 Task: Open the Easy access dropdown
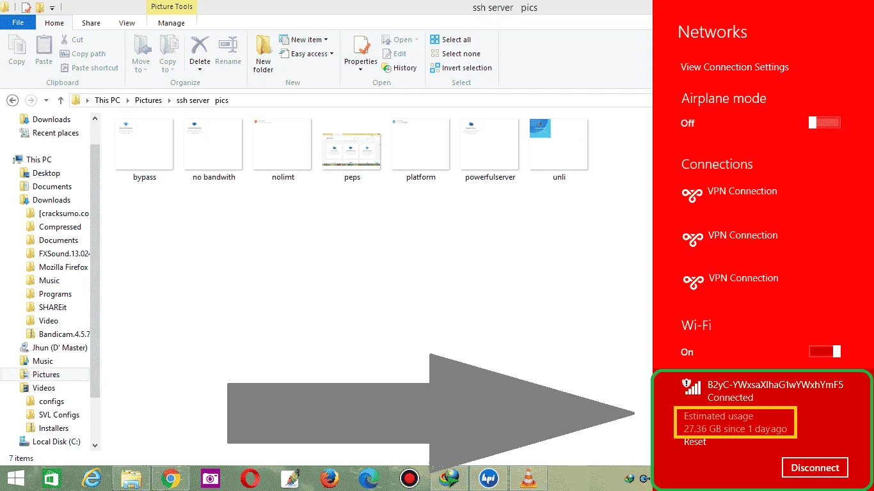pyautogui.click(x=307, y=54)
